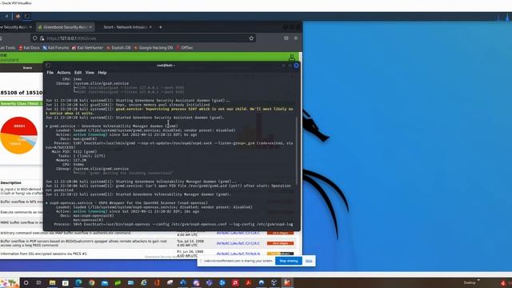Close the active Greenbone Security Assistant tab
The height and width of the screenshot is (288, 512).
point(90,27)
